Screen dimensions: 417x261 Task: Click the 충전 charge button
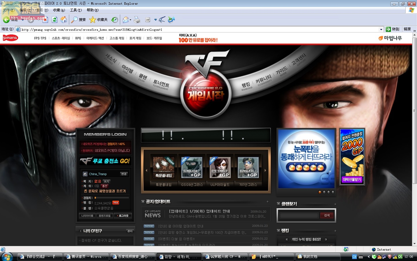click(x=105, y=186)
